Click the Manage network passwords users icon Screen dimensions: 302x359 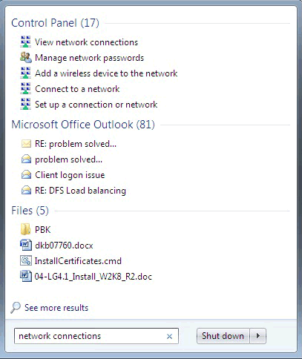[26, 57]
